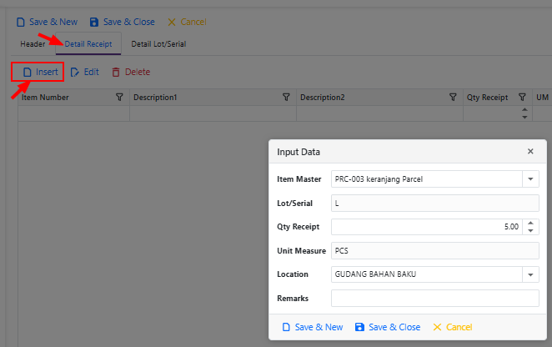Open the Detail Receipt tab
Screen dimensions: 552x347
click(88, 44)
